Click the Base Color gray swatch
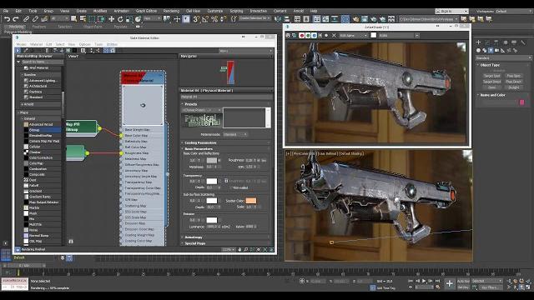Image resolution: width=534 pixels, height=300 pixels. (211, 160)
